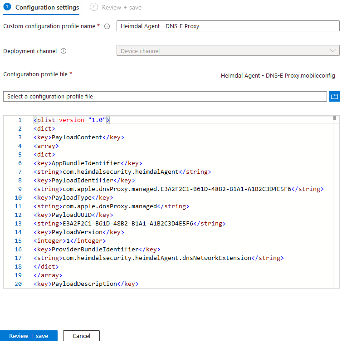Open the Deployment channel dropdown
The image size is (342, 343).
[x=228, y=50]
